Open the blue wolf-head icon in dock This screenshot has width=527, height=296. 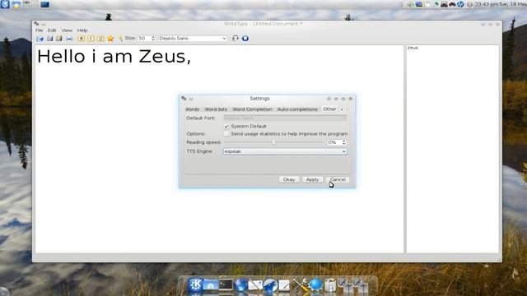pyautogui.click(x=270, y=285)
